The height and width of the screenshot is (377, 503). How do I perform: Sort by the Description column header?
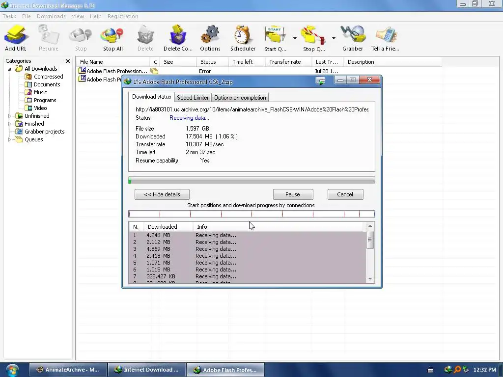pyautogui.click(x=392, y=62)
